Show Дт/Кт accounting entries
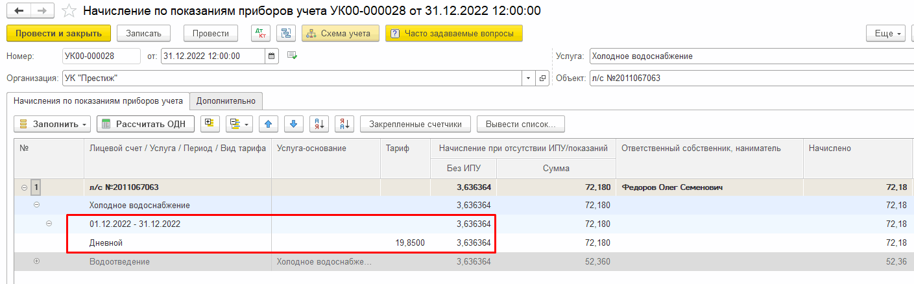Screen dimensions: 914x284 (260, 33)
